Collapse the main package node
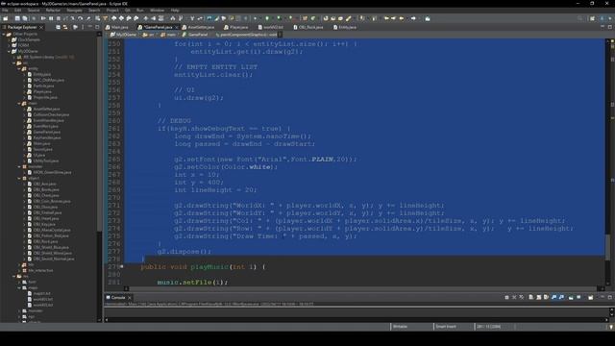 point(19,103)
